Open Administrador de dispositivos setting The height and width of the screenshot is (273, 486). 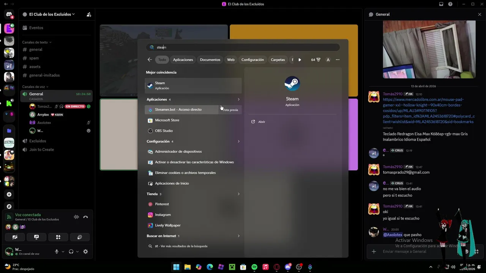coord(193,151)
